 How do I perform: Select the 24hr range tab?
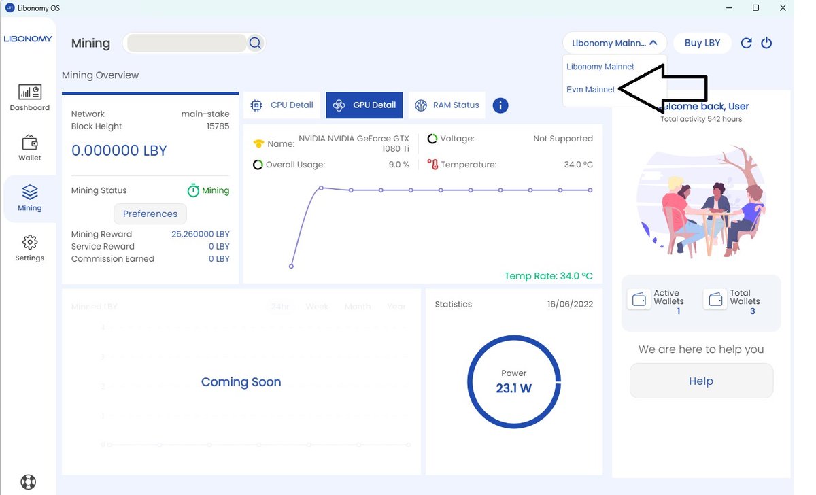[x=280, y=307]
